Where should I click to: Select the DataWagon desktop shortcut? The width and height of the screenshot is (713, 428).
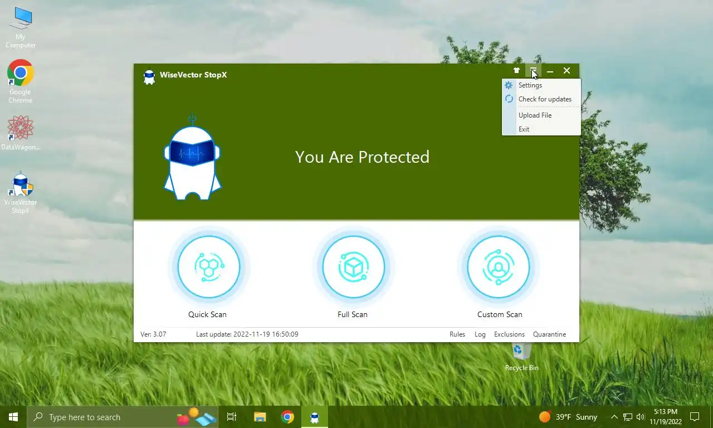coord(21,133)
